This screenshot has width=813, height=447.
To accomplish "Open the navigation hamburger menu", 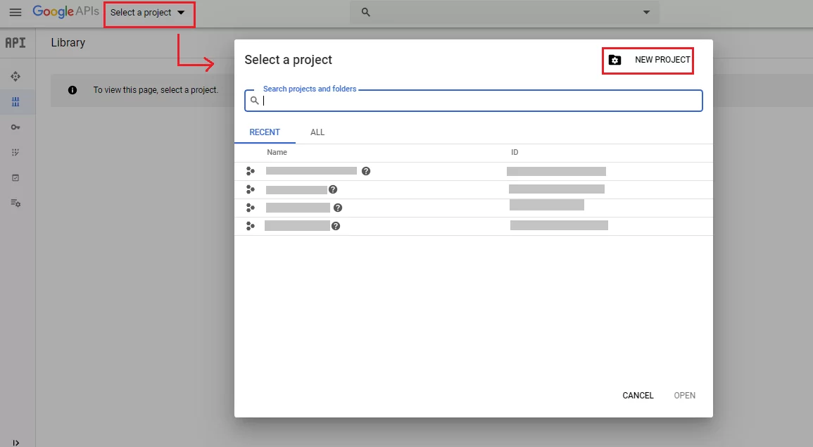I will [x=15, y=12].
